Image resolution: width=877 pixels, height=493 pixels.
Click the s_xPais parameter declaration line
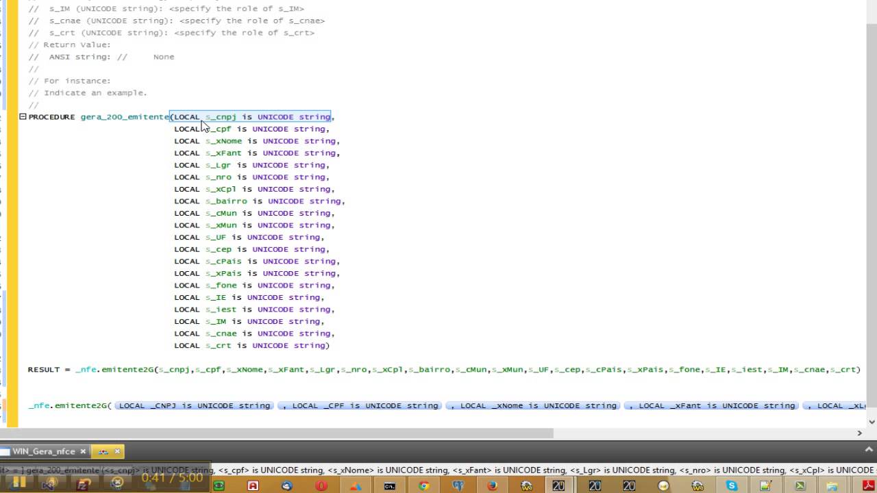[257, 273]
